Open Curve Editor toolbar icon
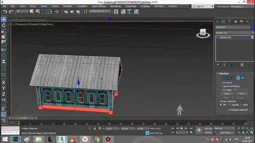The image size is (255, 143). (123, 12)
